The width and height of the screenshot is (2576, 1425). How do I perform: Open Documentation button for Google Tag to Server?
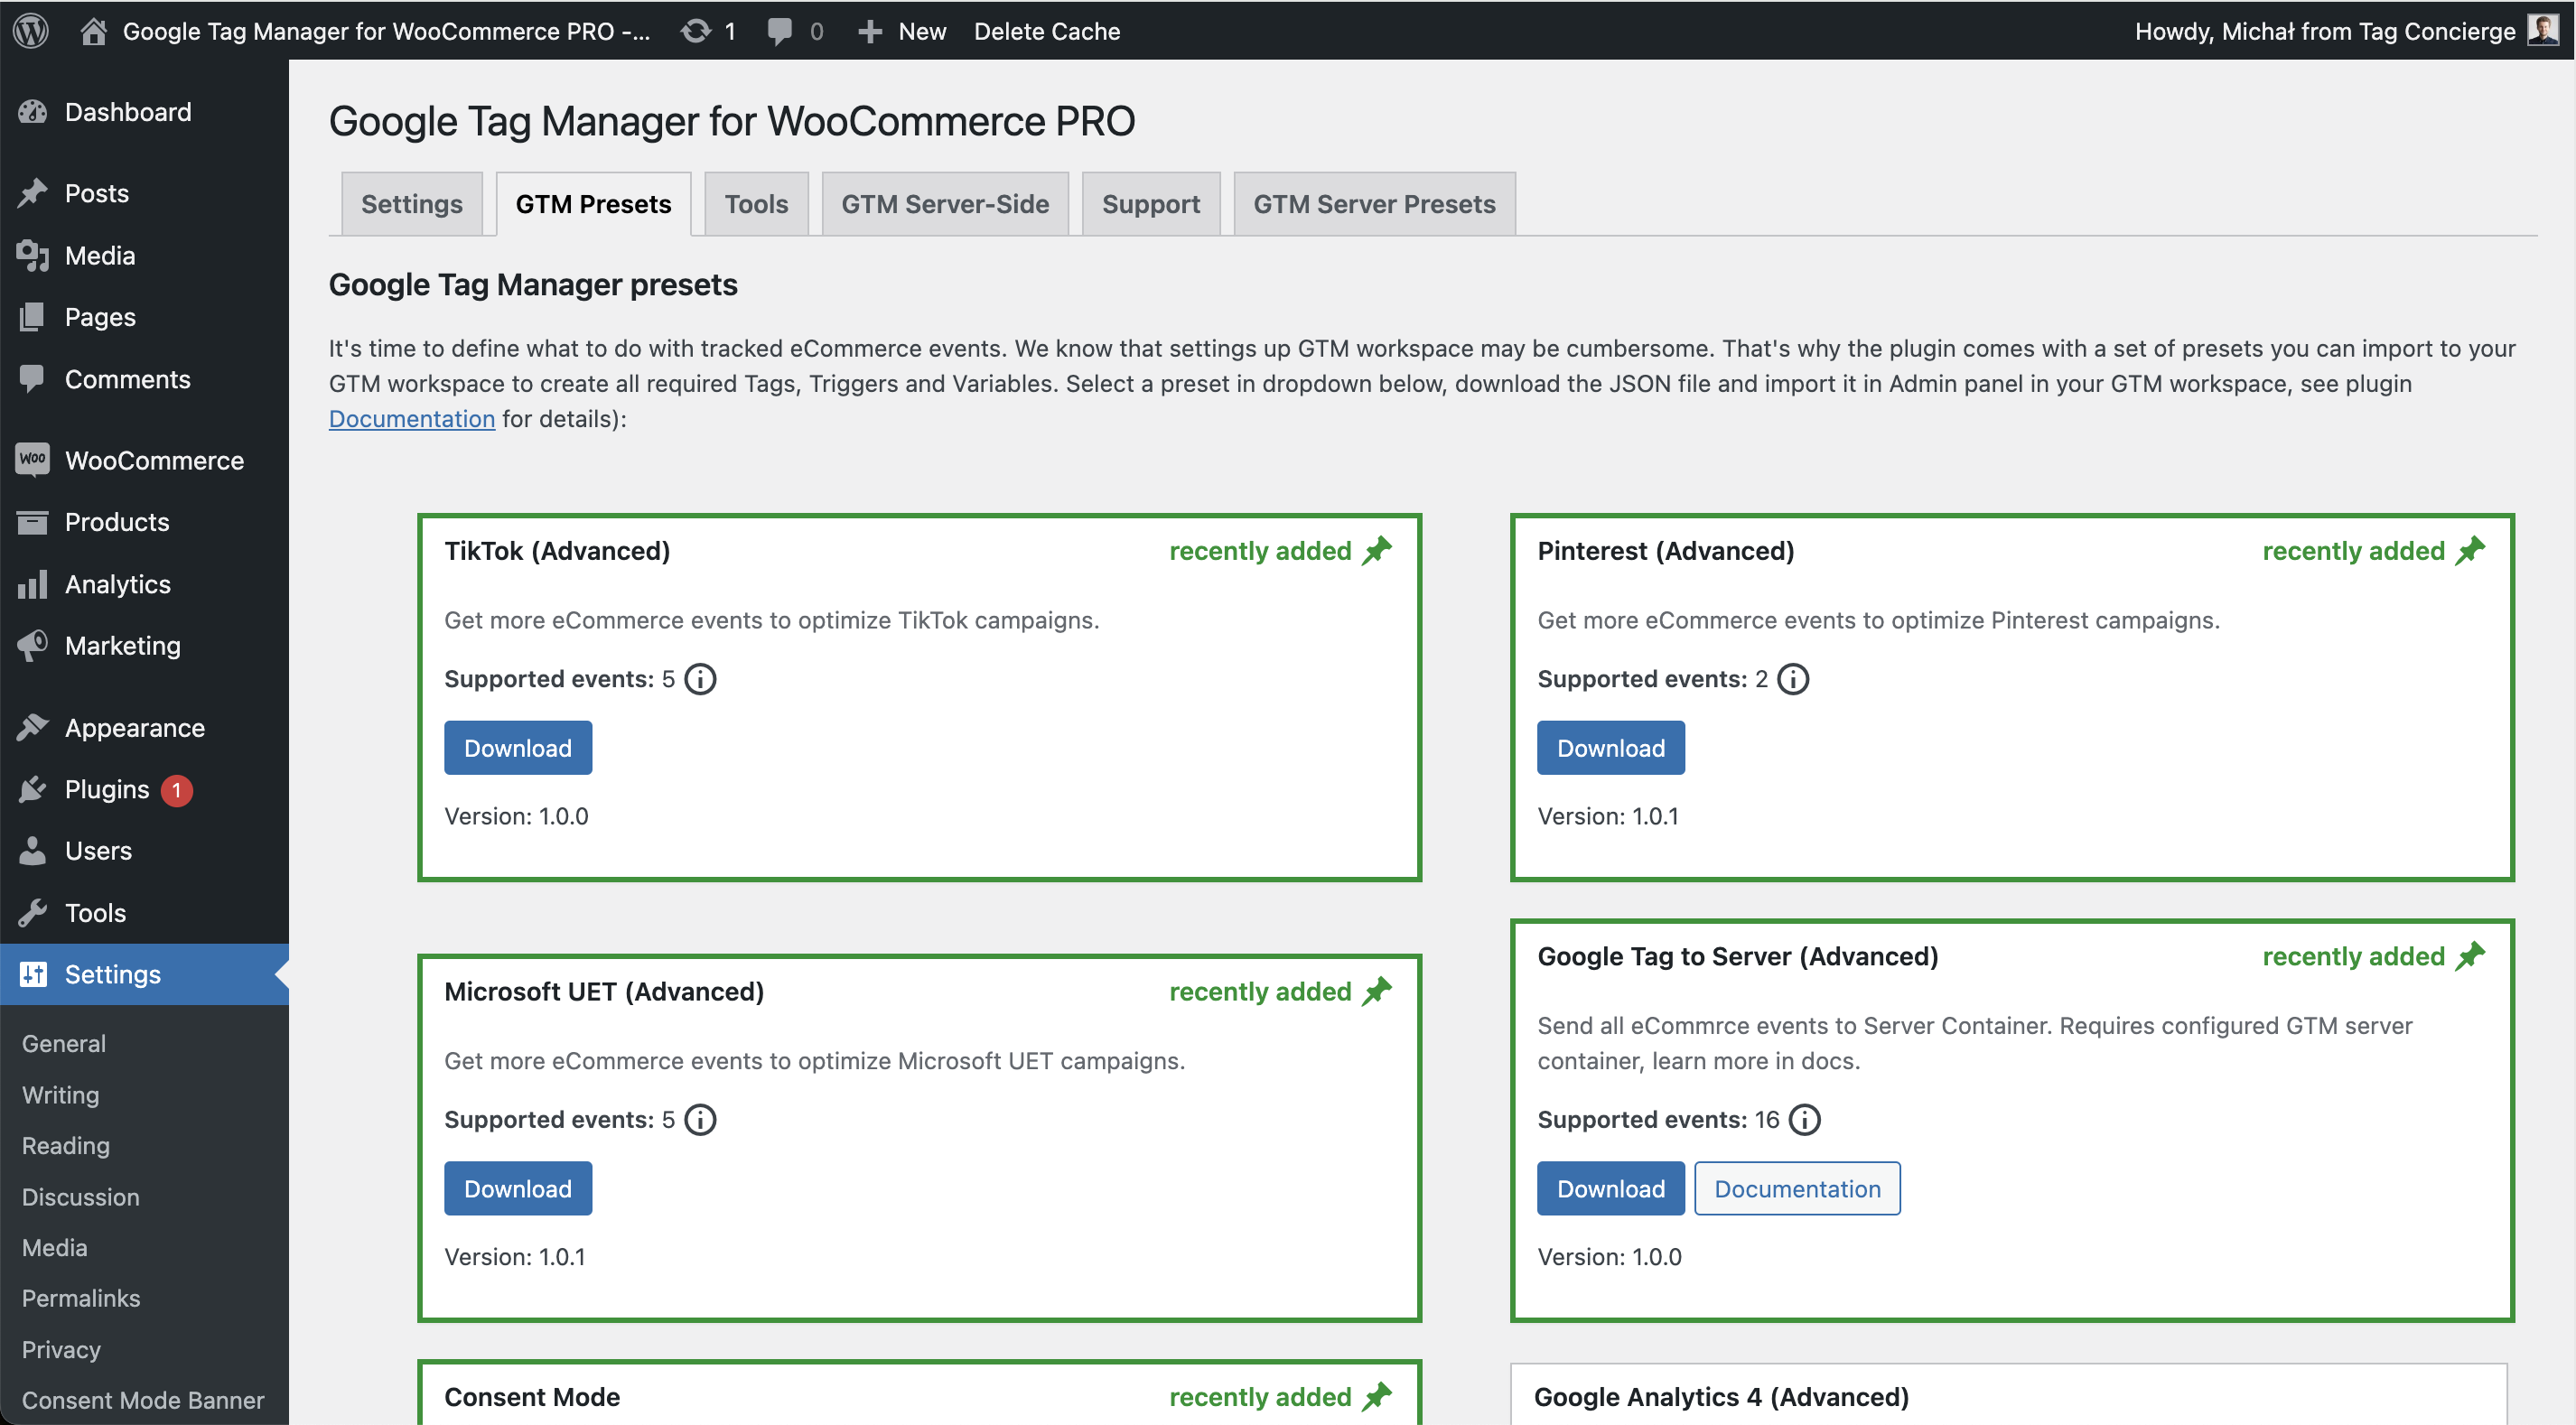coord(1797,1188)
